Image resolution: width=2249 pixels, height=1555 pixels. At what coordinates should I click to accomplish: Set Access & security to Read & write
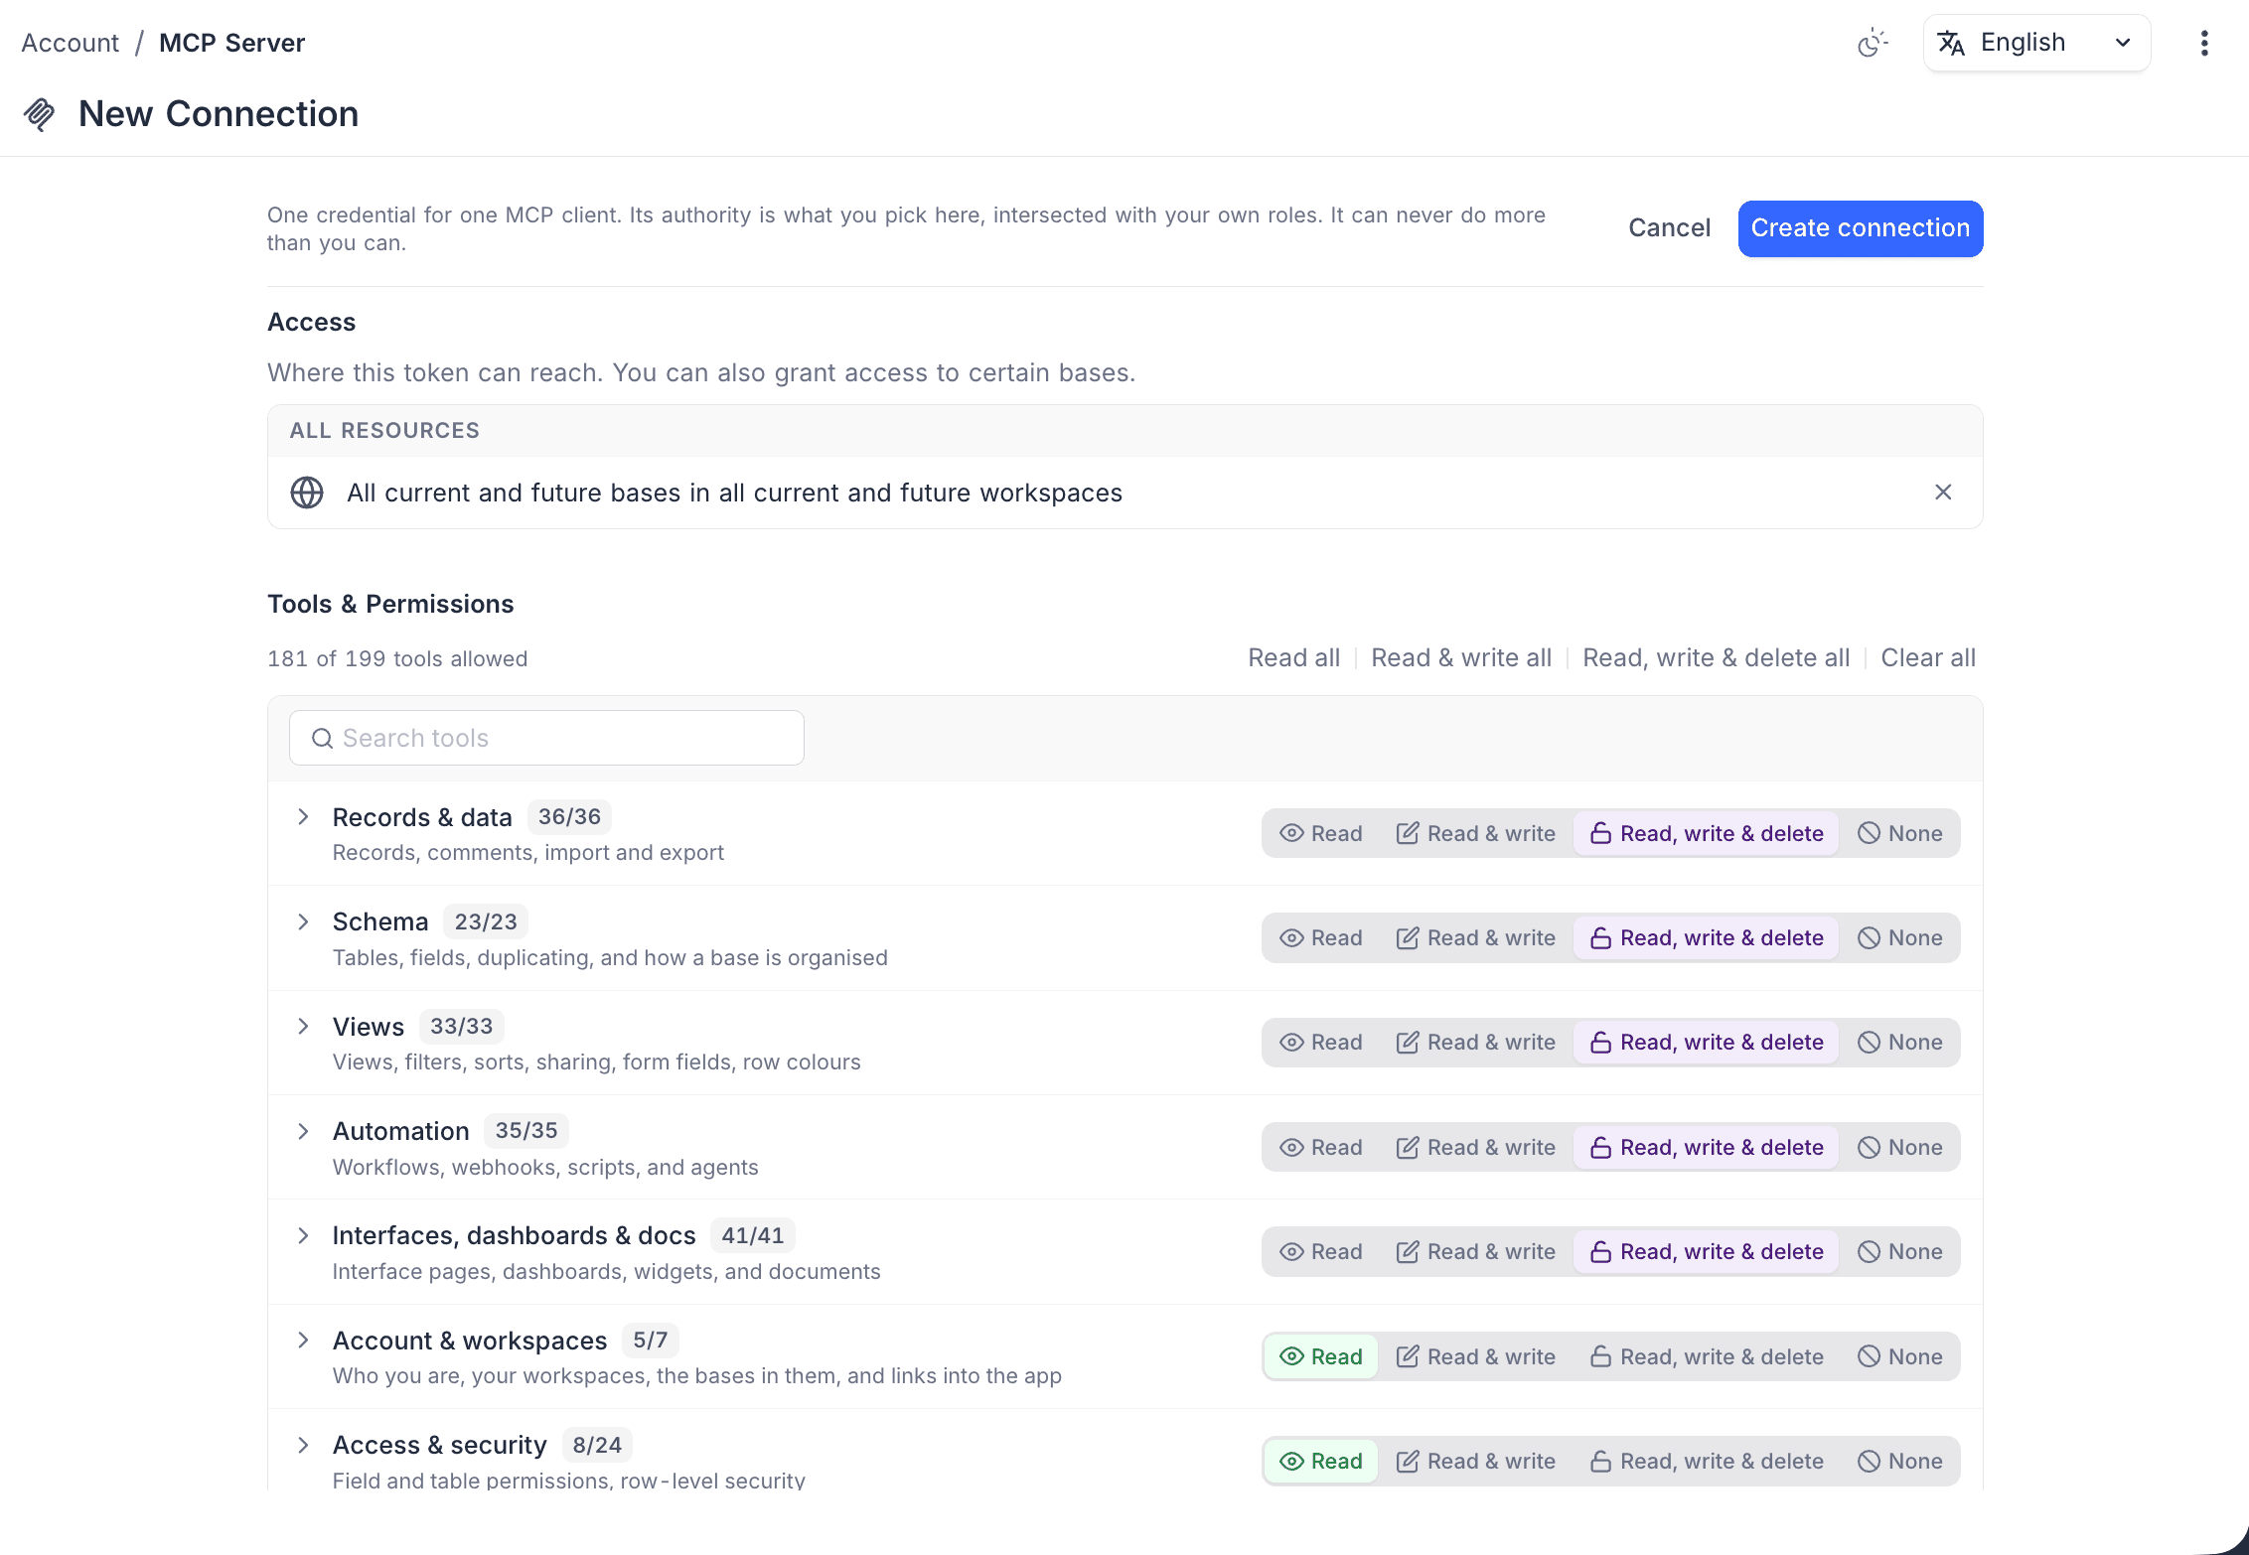(x=1476, y=1461)
